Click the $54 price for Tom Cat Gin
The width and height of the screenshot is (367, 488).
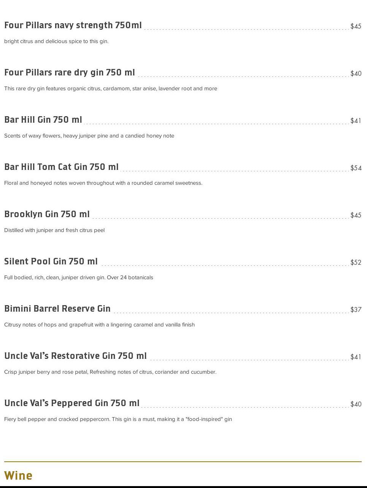click(x=356, y=168)
